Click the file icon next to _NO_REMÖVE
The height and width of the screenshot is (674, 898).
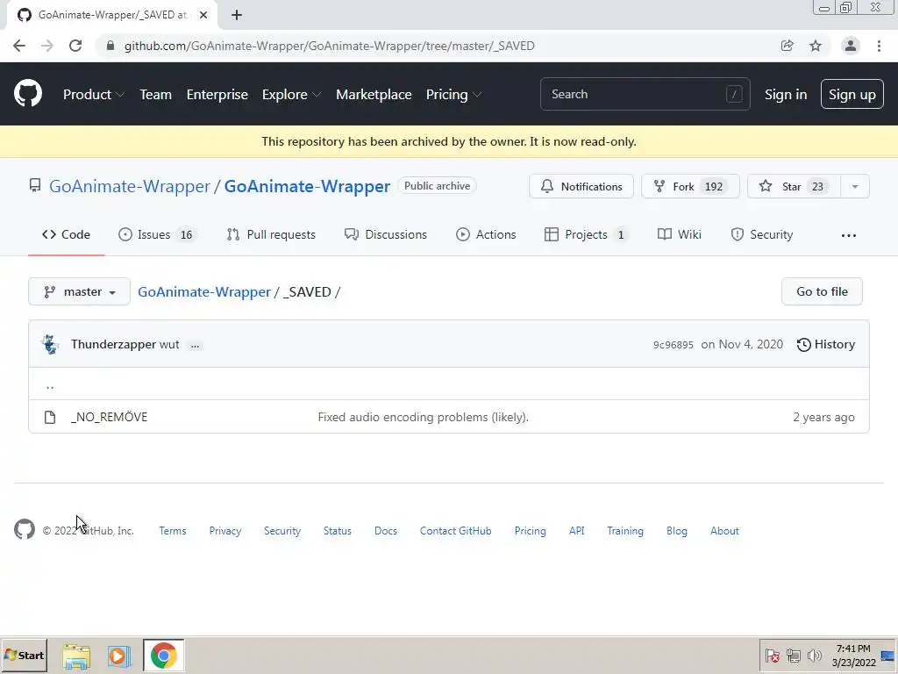(50, 417)
